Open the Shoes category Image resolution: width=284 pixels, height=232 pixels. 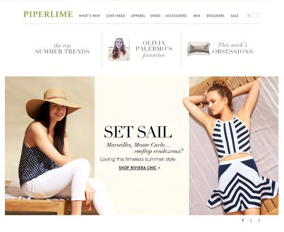[x=155, y=16]
